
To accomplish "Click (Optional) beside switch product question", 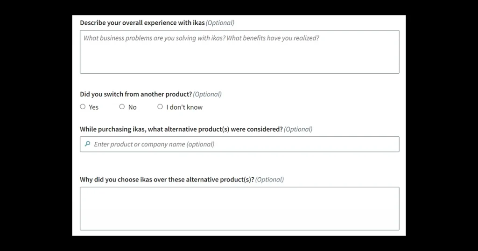I will point(207,94).
